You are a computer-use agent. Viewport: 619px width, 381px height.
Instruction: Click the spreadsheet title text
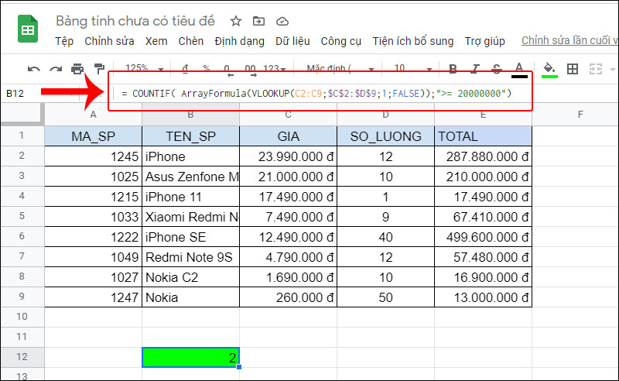(137, 21)
